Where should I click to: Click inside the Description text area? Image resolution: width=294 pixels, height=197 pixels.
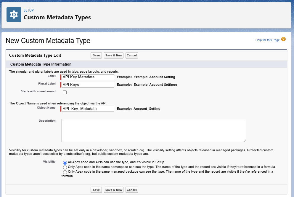pos(154,131)
